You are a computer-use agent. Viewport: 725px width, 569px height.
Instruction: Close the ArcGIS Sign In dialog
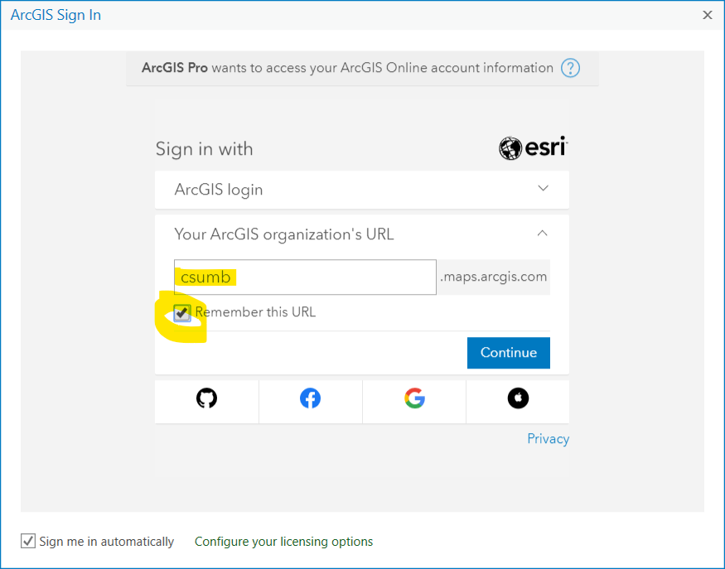point(708,15)
